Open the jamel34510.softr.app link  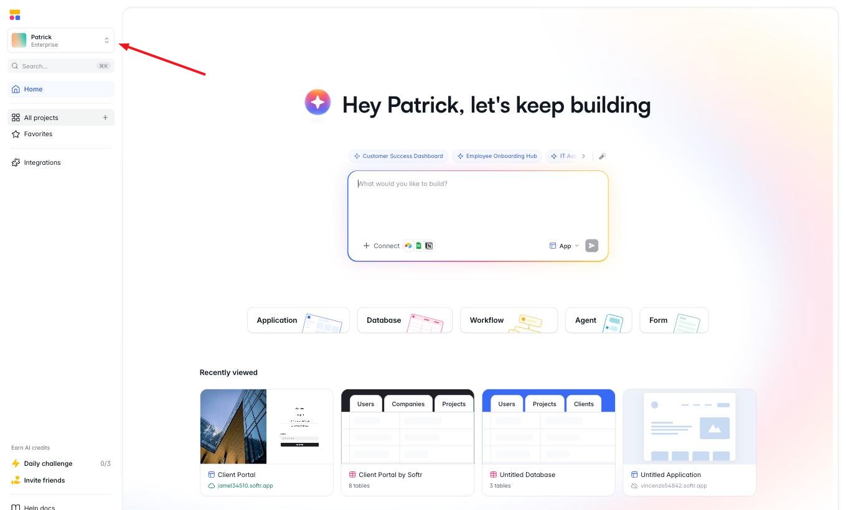pyautogui.click(x=245, y=486)
